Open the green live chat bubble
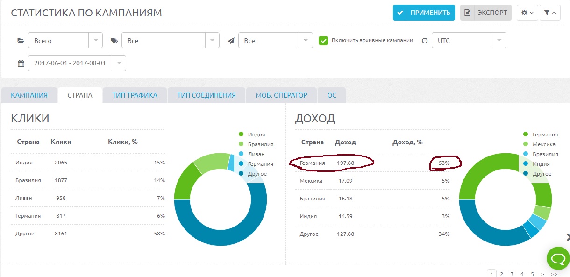The width and height of the screenshot is (570, 277). (558, 258)
